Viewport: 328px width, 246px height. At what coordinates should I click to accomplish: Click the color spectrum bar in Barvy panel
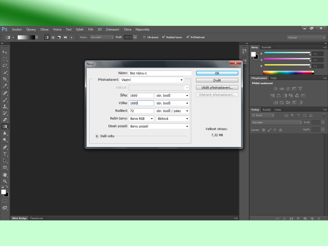click(x=287, y=73)
